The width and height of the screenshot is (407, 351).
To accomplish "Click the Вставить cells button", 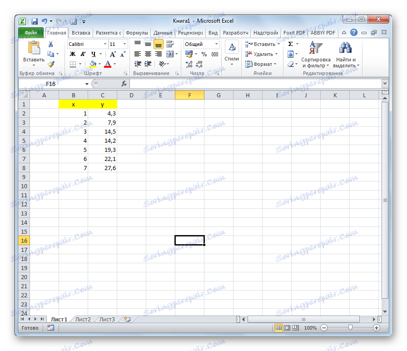I will [x=263, y=44].
